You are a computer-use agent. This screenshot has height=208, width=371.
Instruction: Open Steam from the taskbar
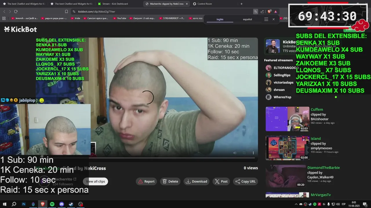pyautogui.click(x=71, y=204)
